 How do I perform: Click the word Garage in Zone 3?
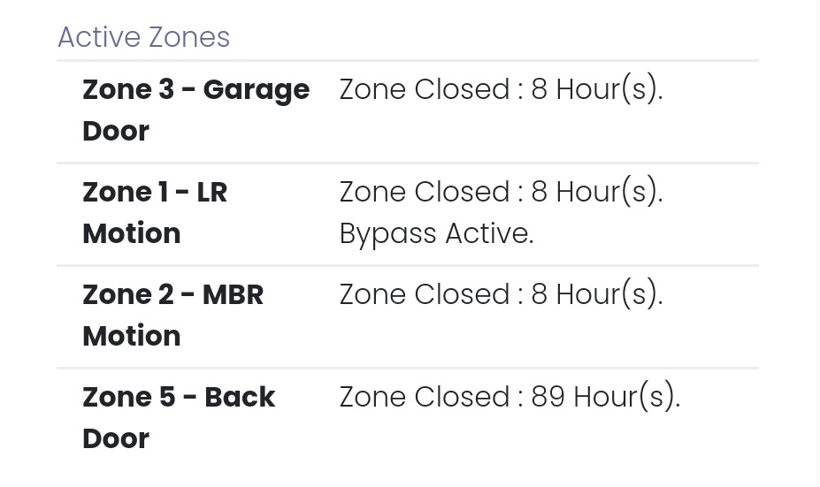(257, 90)
